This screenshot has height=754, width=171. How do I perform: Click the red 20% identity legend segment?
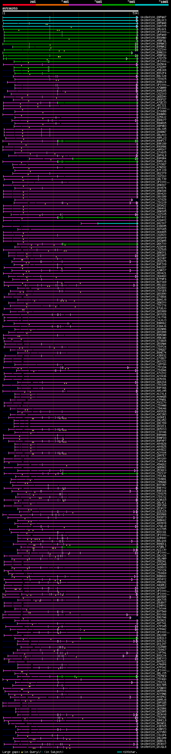click(19, 5)
